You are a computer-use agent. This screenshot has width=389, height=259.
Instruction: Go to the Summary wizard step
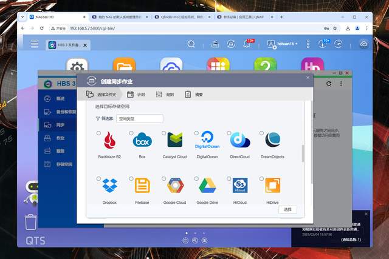194,95
